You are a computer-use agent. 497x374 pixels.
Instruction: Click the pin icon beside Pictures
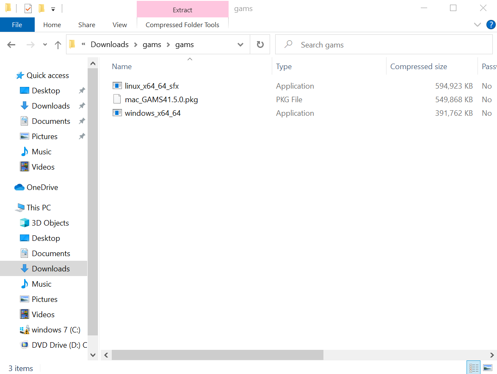coord(82,136)
